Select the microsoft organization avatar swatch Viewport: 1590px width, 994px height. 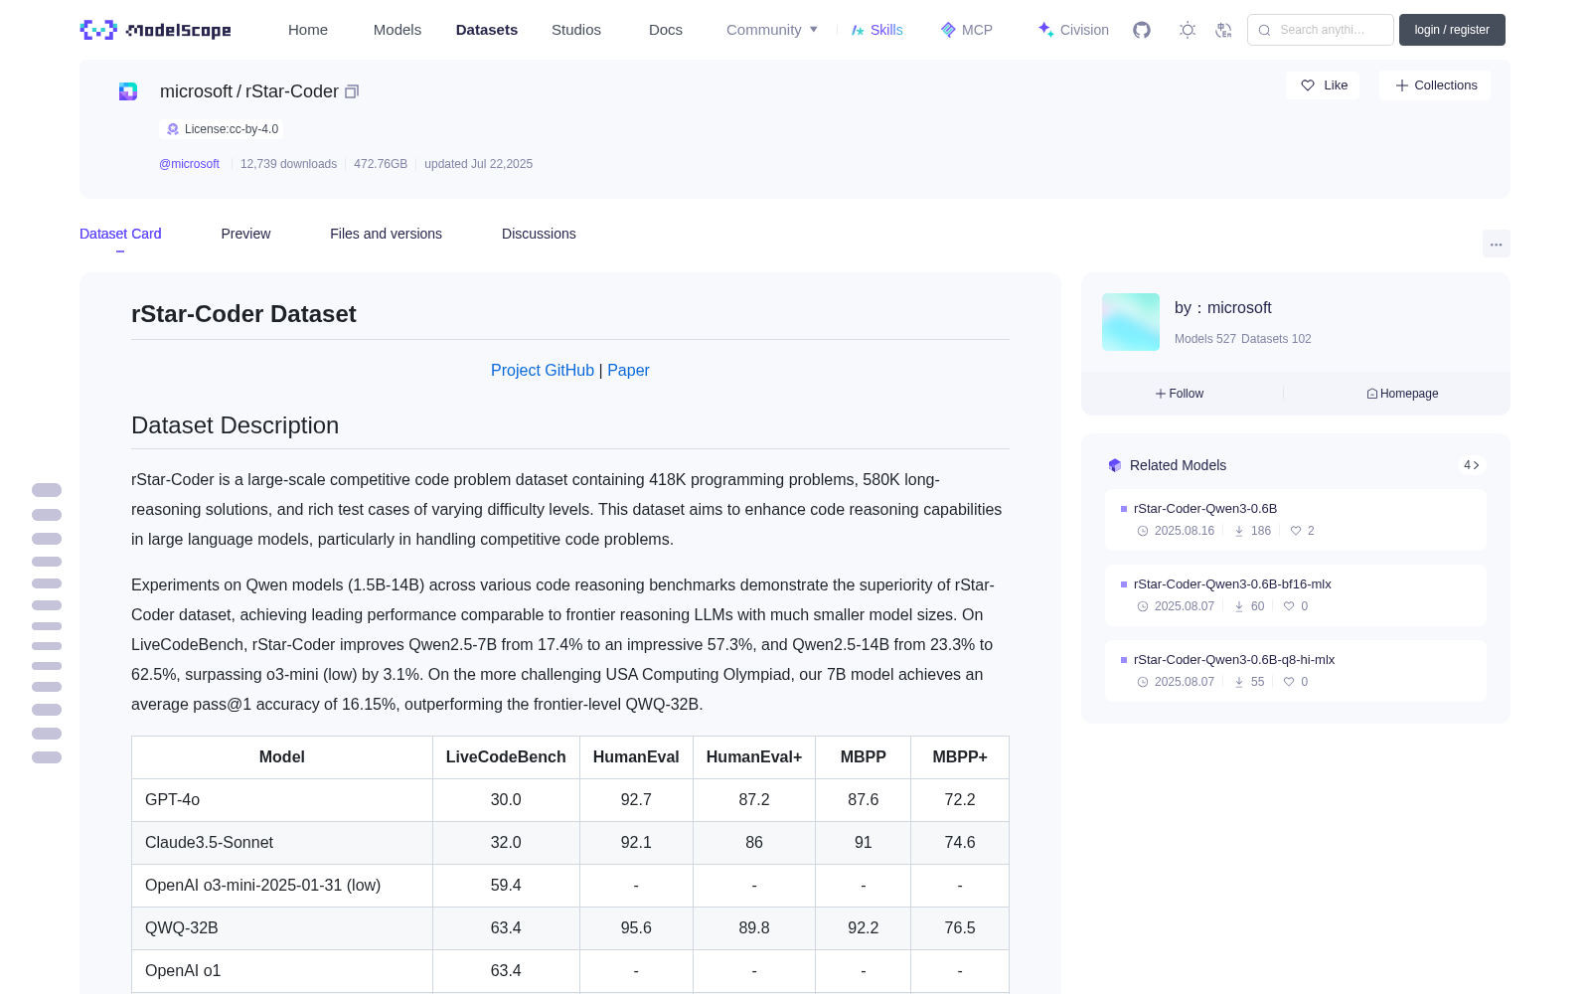coord(1131,322)
